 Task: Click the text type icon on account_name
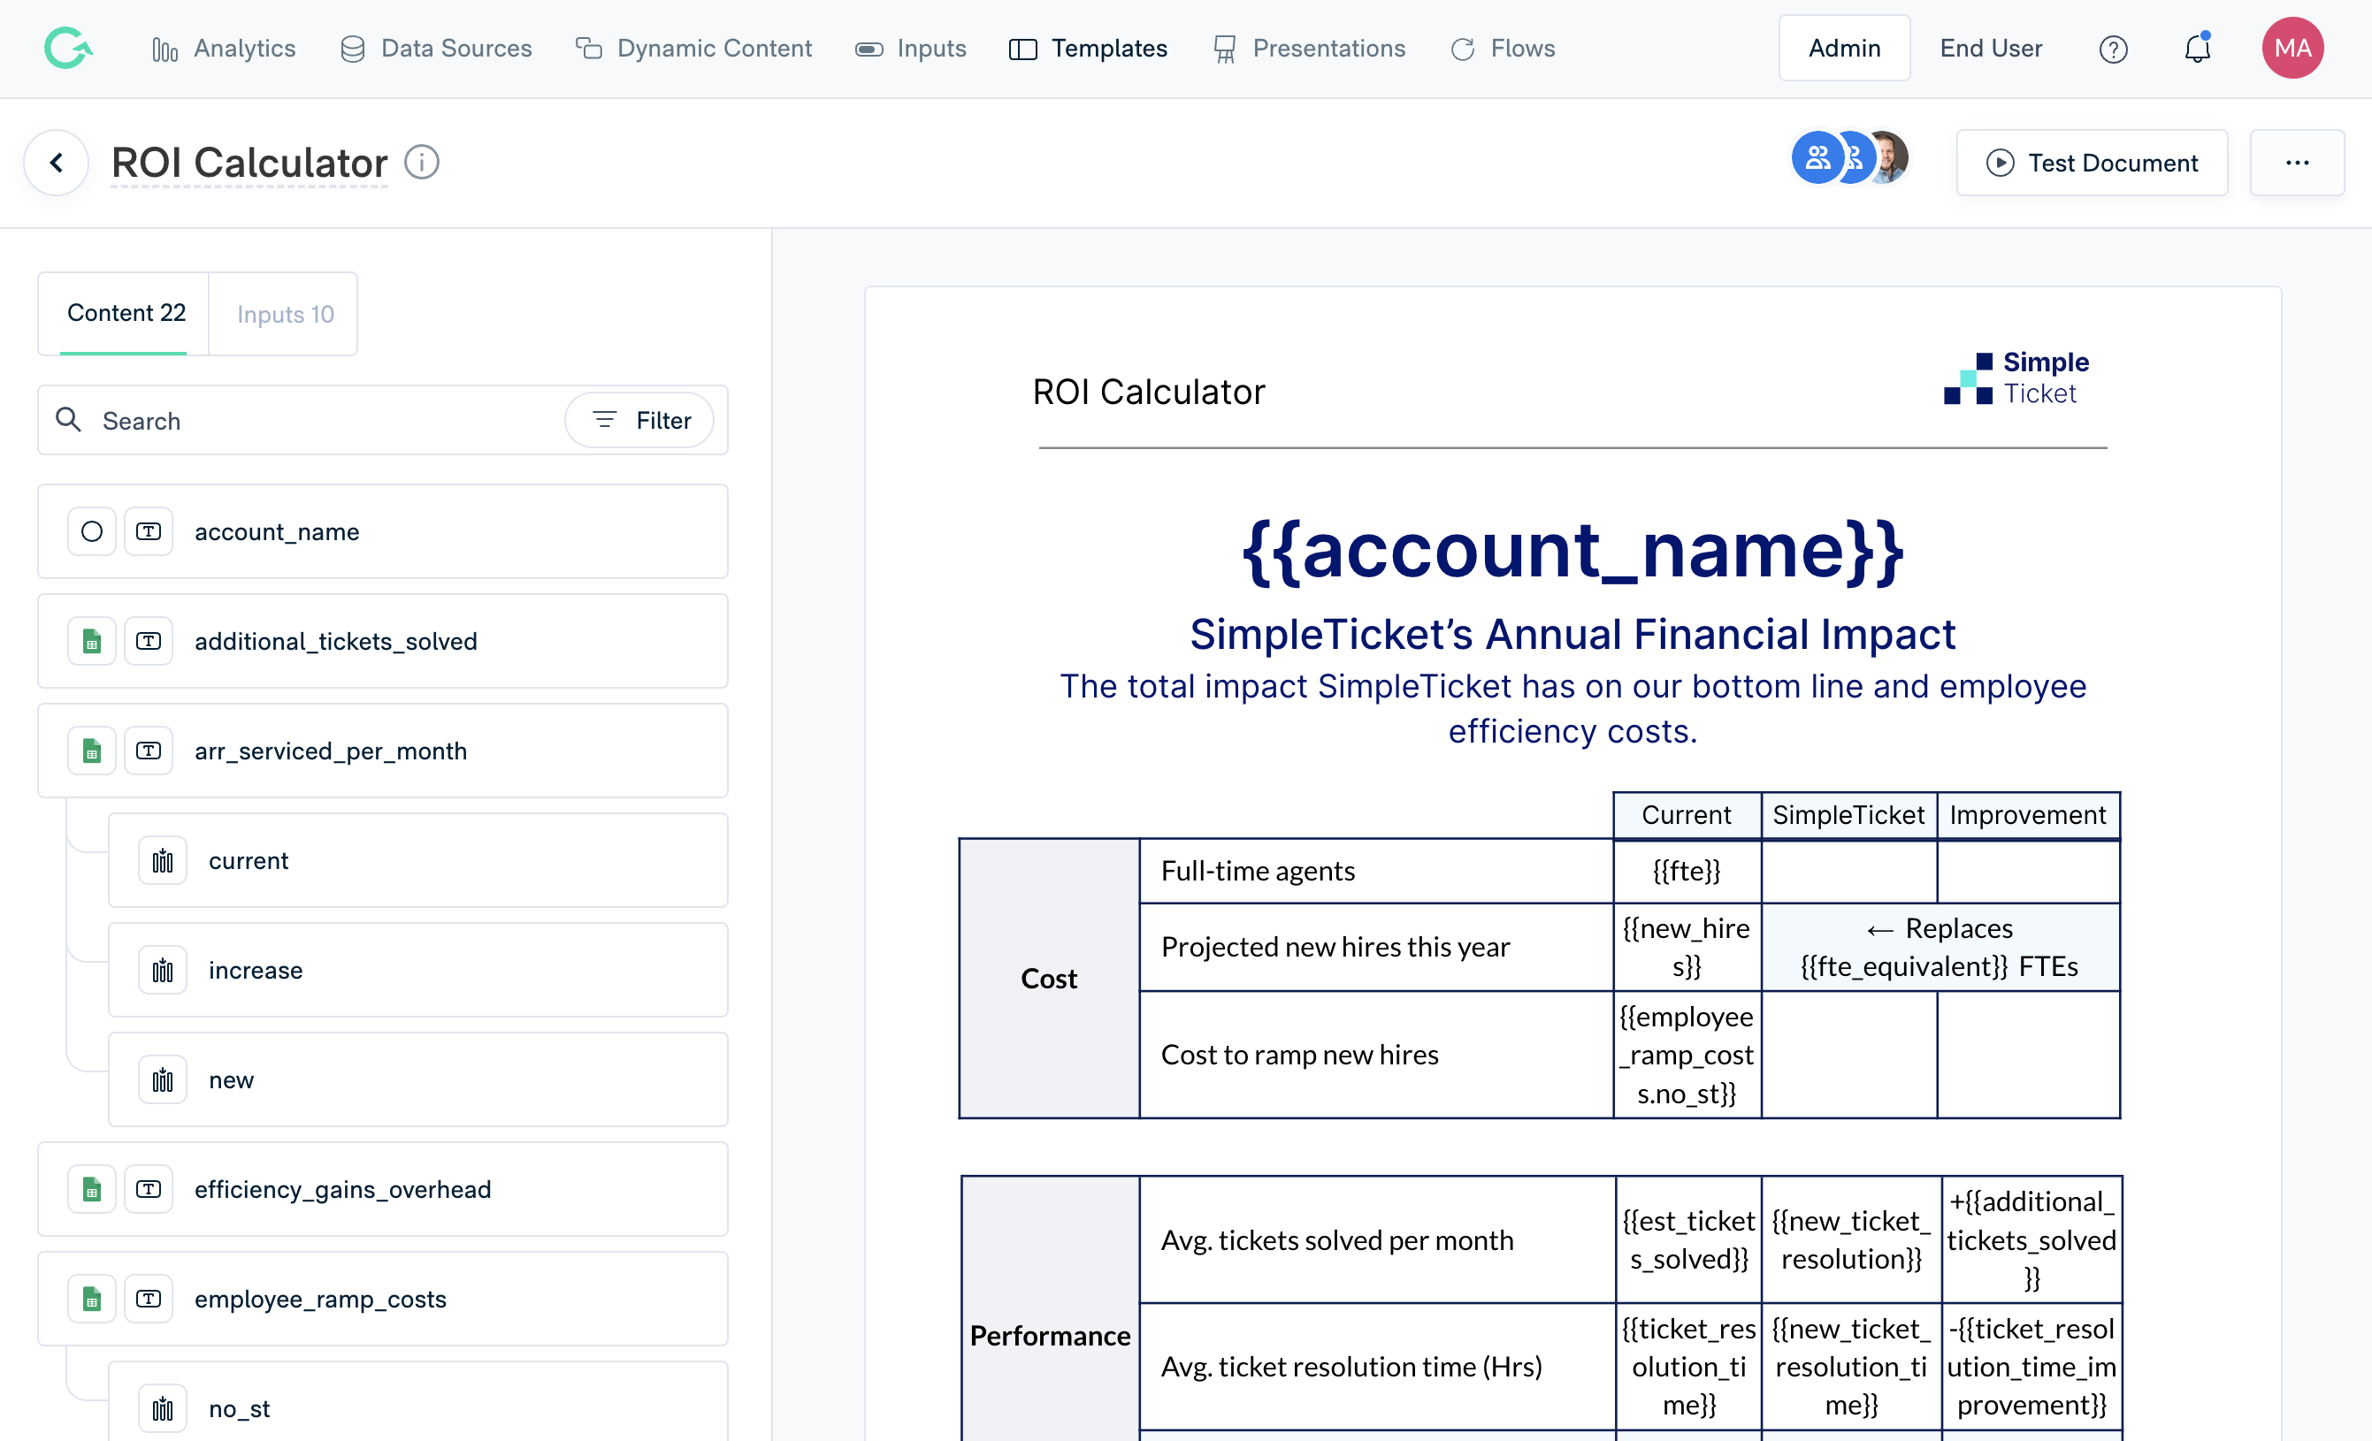[149, 532]
